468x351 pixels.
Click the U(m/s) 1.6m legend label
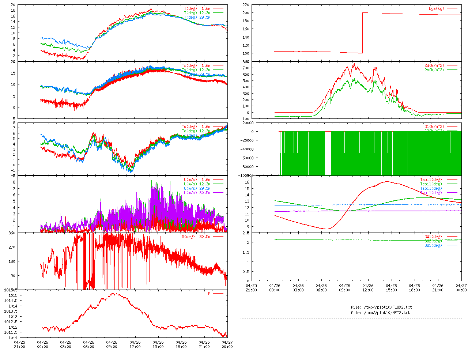click(197, 180)
